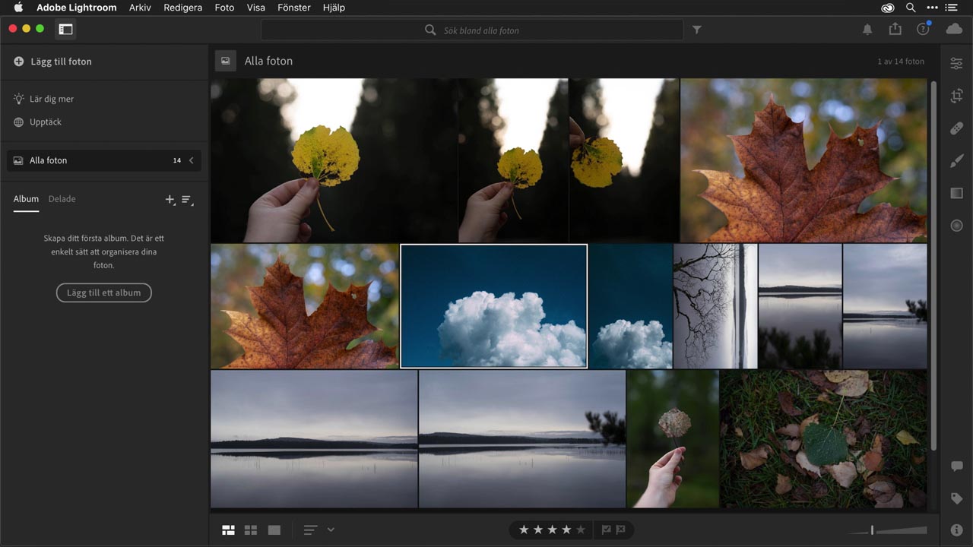Flag the photo as rejected

tap(620, 530)
